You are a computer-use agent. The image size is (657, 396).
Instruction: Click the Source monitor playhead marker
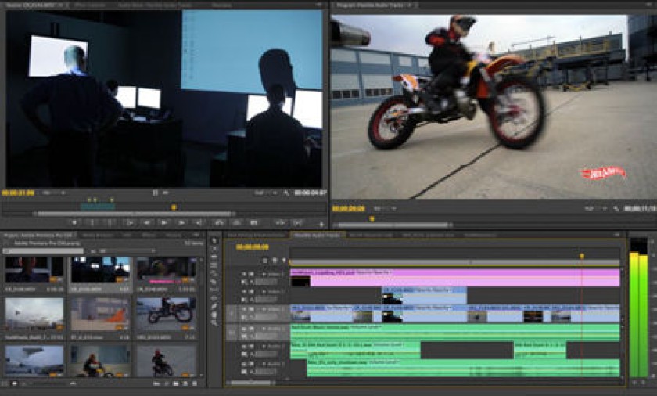(x=174, y=207)
